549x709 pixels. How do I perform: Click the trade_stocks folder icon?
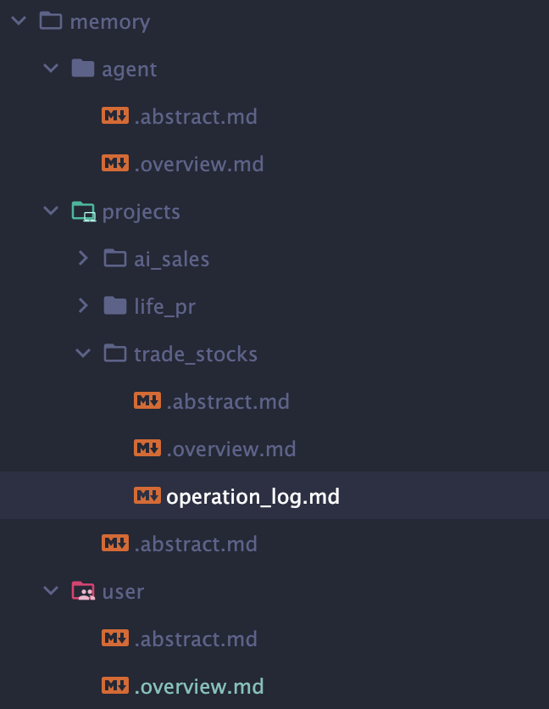tap(115, 353)
